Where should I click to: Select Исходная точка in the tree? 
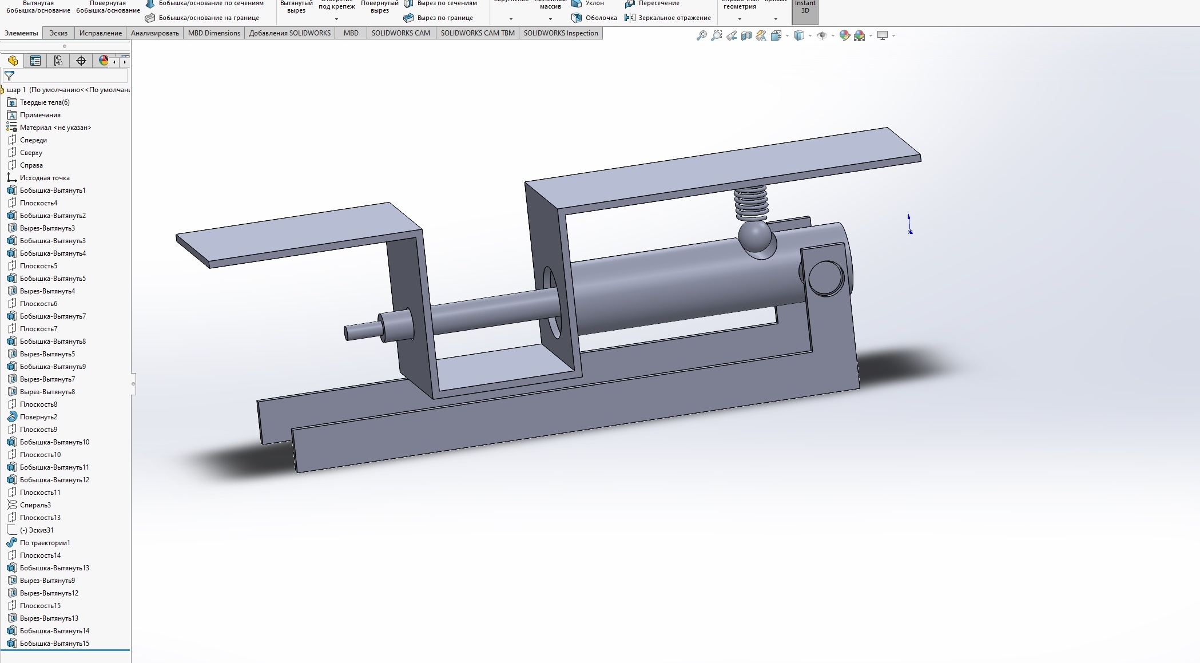45,178
